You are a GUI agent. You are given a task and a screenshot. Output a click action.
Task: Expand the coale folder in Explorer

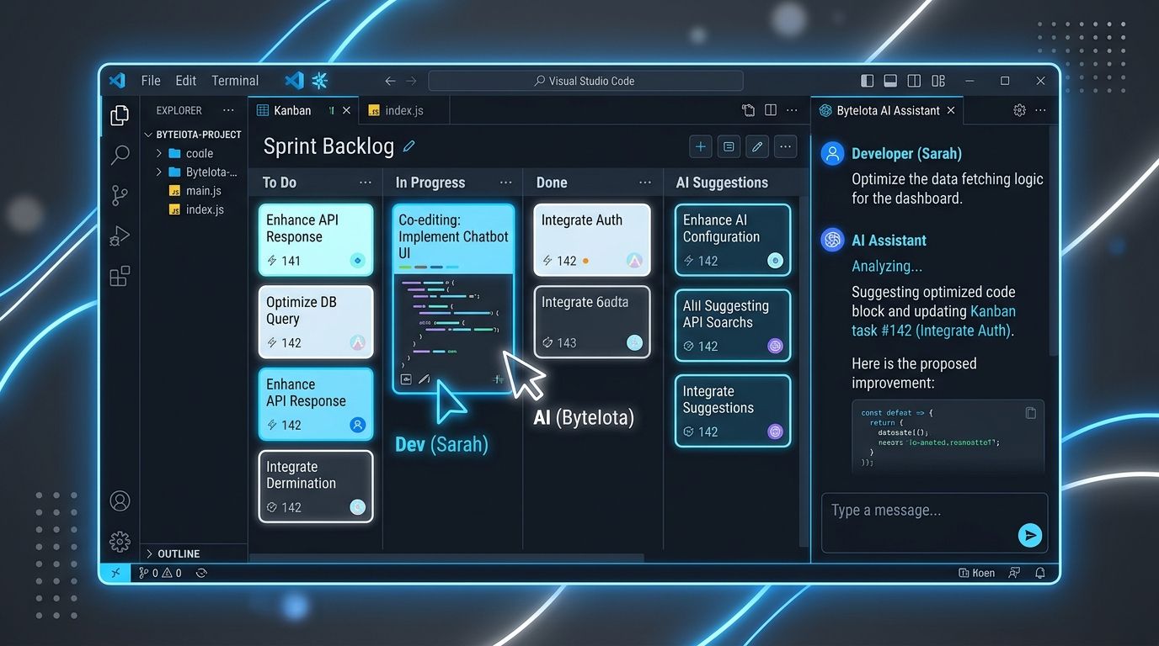pyautogui.click(x=158, y=153)
